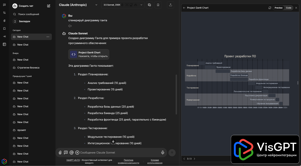The height and width of the screenshot is (166, 301).
Task: Switch artifact view to Preview
Action: pyautogui.click(x=278, y=8)
